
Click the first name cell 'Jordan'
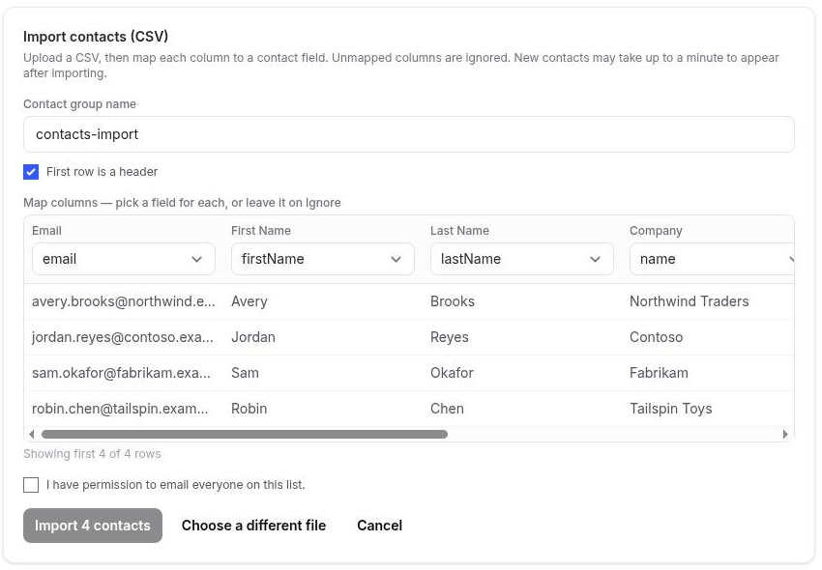[x=253, y=337]
